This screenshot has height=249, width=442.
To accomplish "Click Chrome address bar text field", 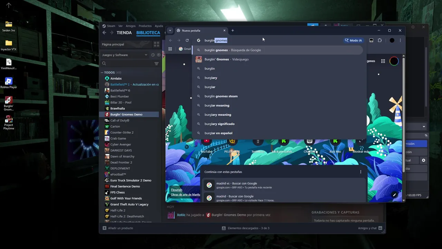I will click(x=268, y=40).
